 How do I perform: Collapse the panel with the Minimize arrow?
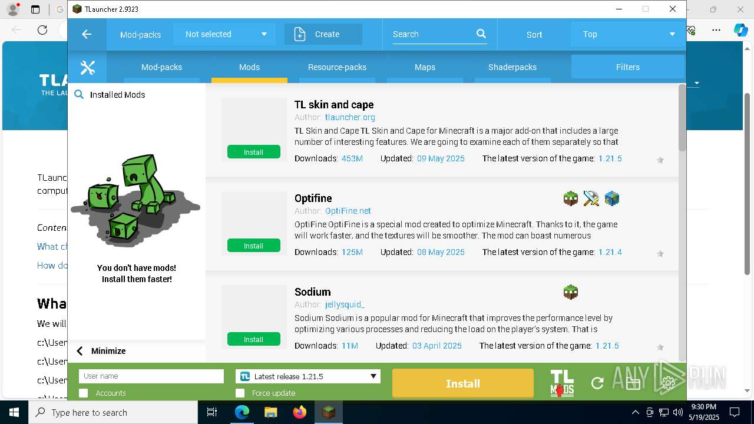click(80, 351)
